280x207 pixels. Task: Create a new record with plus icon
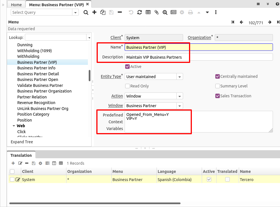(94, 12)
